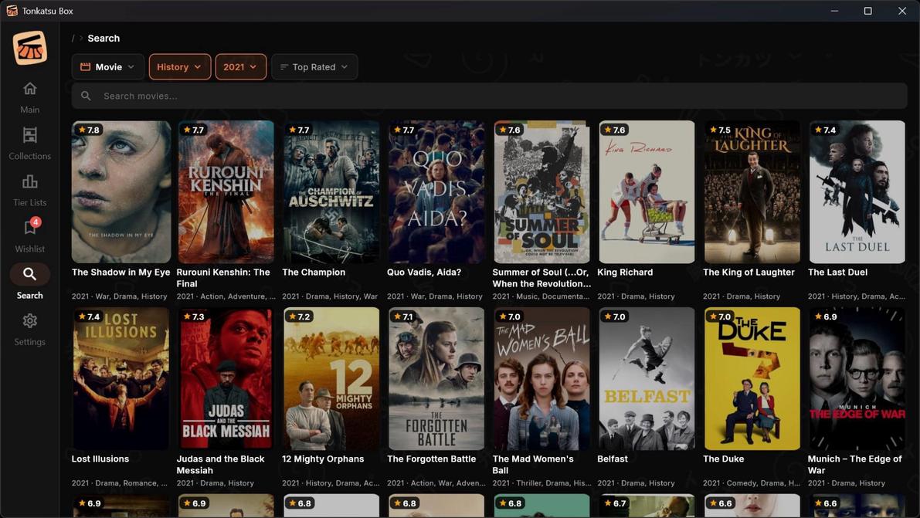Open the History genre filter dropdown
Screen dimensions: 920x518
pyautogui.click(x=179, y=67)
